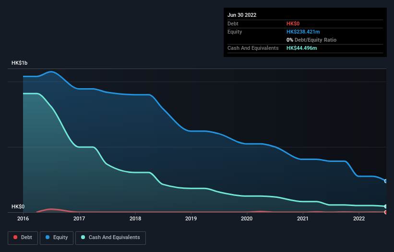The width and height of the screenshot is (394, 252).
Task: Click the HK$238.421m equity value
Action: pyautogui.click(x=303, y=32)
